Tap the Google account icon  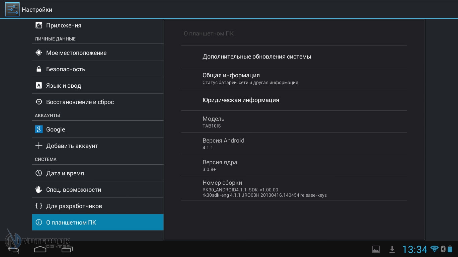tap(39, 130)
